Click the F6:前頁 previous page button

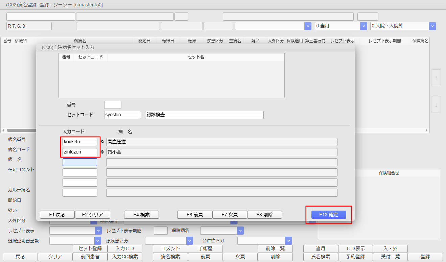pos(195,215)
